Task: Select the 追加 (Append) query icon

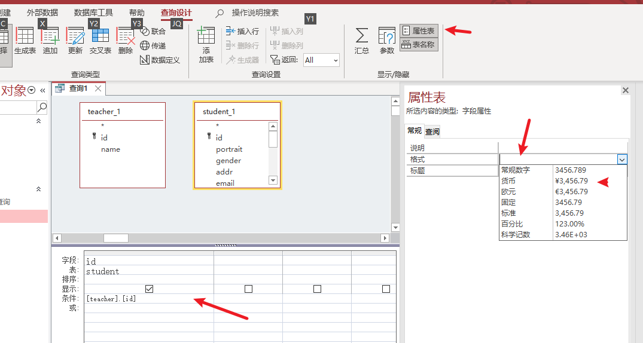Action: [x=50, y=40]
